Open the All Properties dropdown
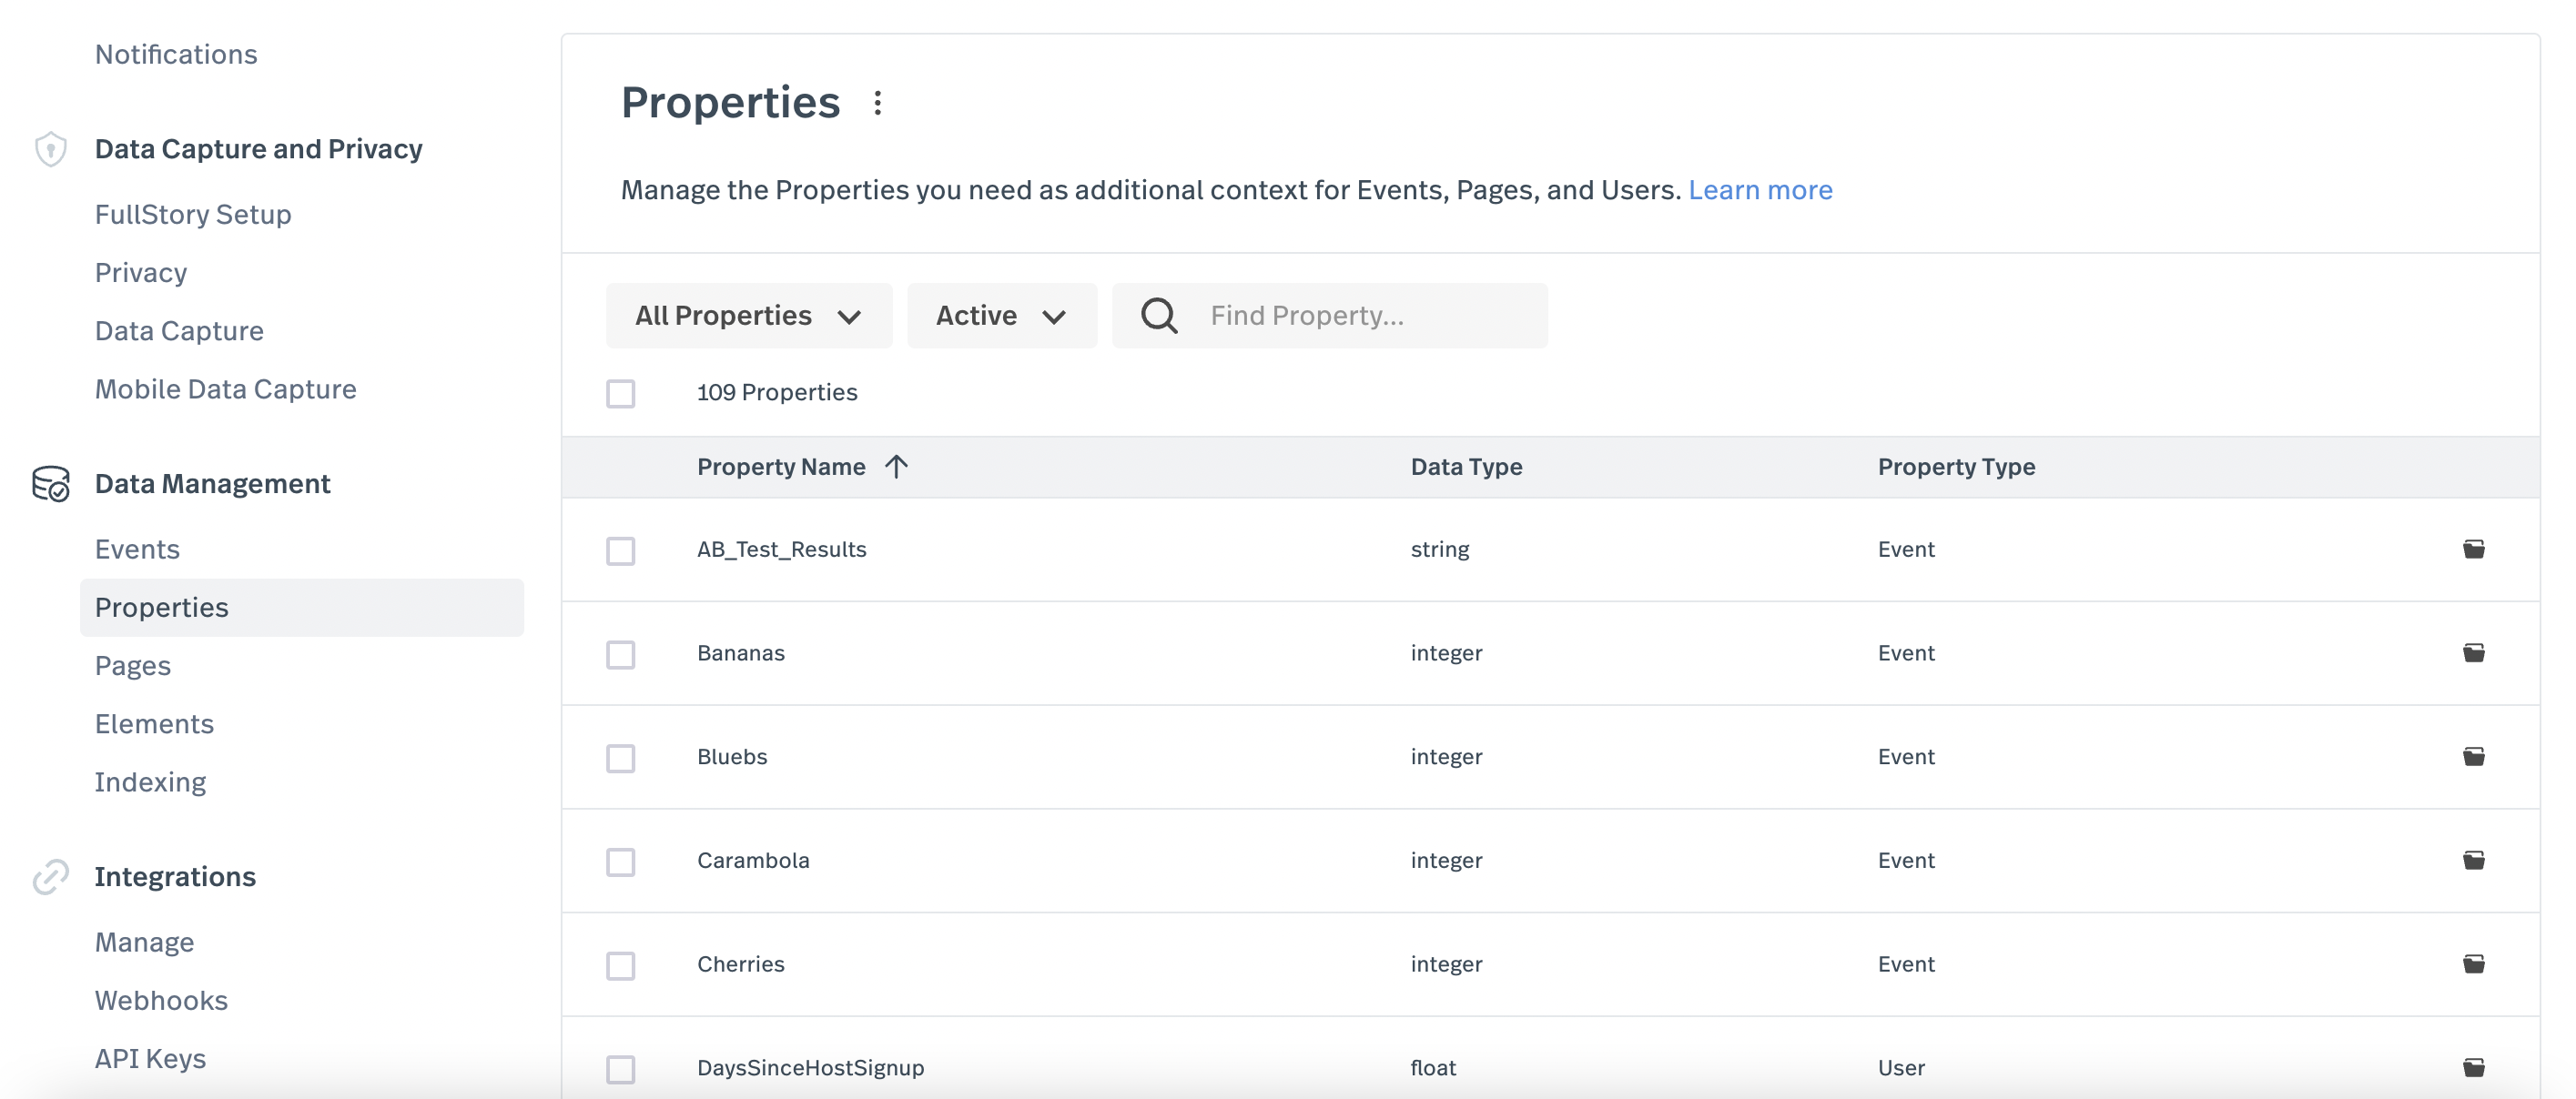Screen dimensions: 2576x1099 coord(748,316)
